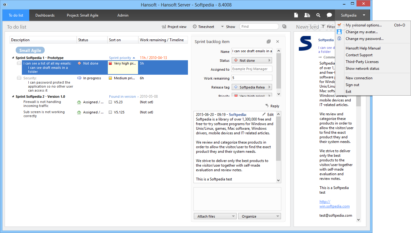411x233 pixels.
Task: Open the Priority dropdown in detail panel
Action: (252, 95)
